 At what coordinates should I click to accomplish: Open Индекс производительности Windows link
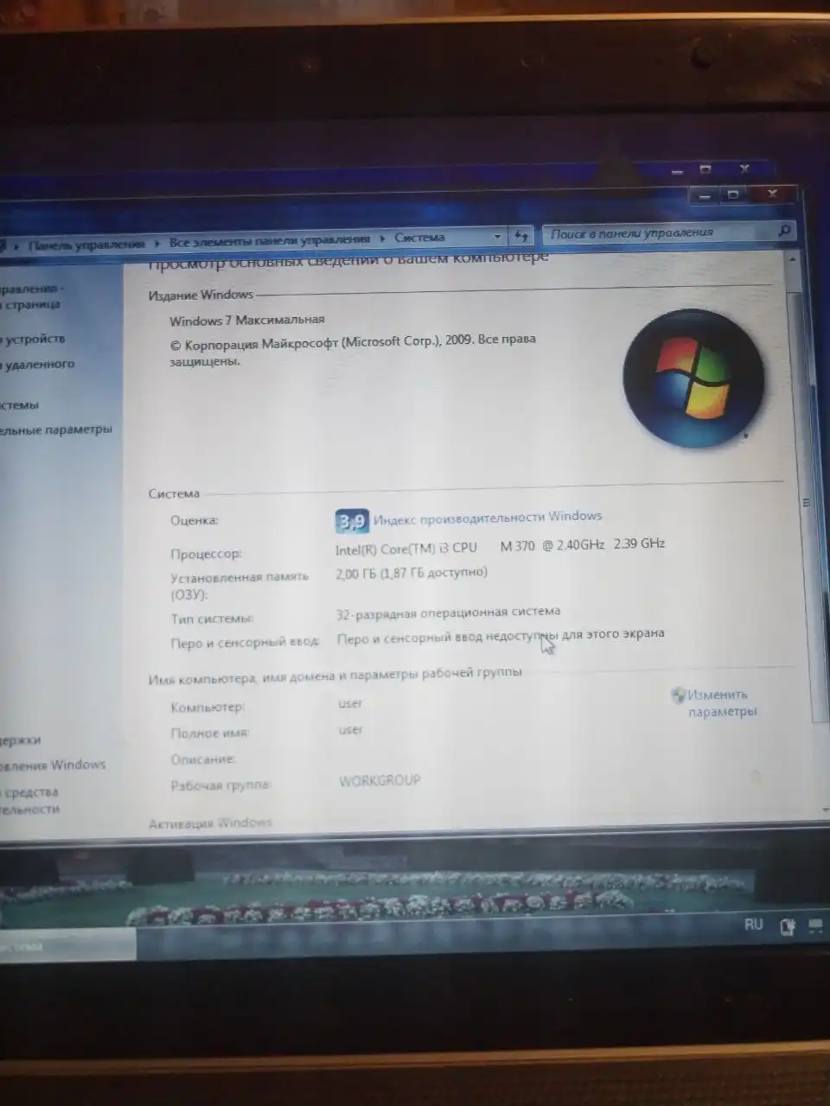(486, 515)
